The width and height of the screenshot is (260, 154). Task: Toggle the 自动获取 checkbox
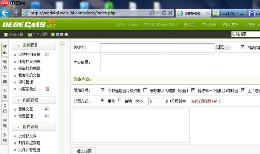[242, 47]
